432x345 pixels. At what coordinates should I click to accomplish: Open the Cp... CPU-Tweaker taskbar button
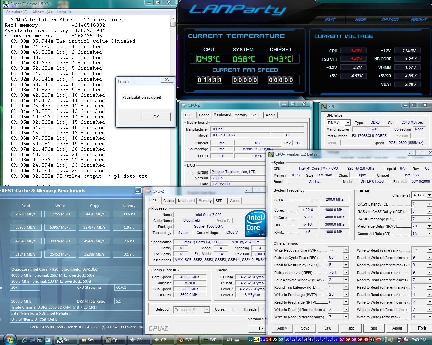(x=113, y=340)
